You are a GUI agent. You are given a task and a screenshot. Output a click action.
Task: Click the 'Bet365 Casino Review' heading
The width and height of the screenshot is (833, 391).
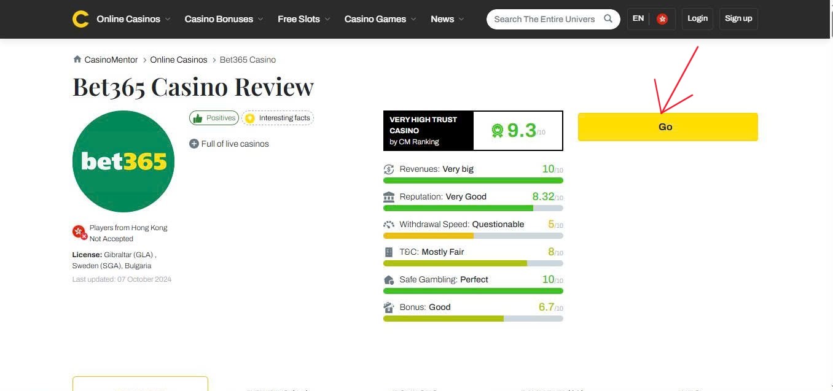tap(193, 87)
